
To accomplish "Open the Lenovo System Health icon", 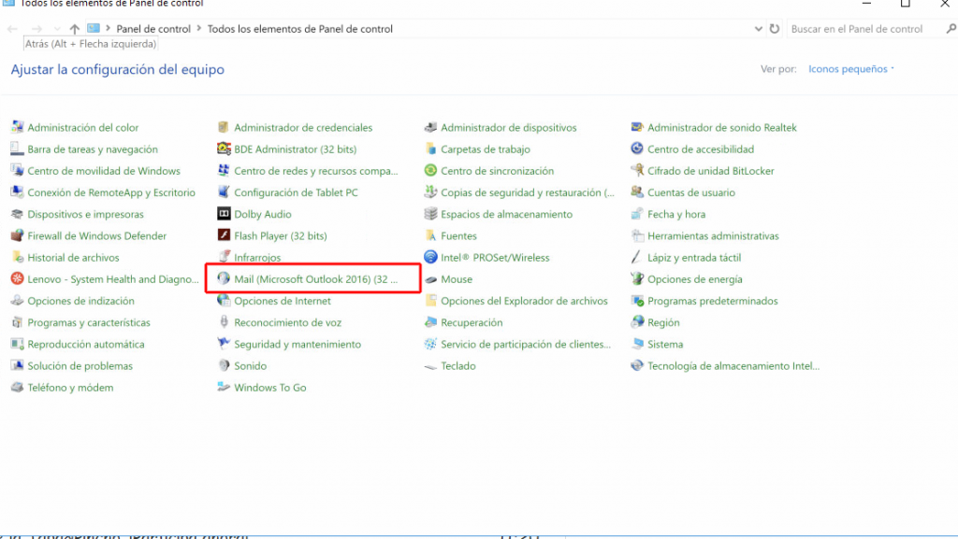I will 17,278.
